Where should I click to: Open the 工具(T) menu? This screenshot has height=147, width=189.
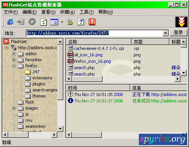coord(86,12)
